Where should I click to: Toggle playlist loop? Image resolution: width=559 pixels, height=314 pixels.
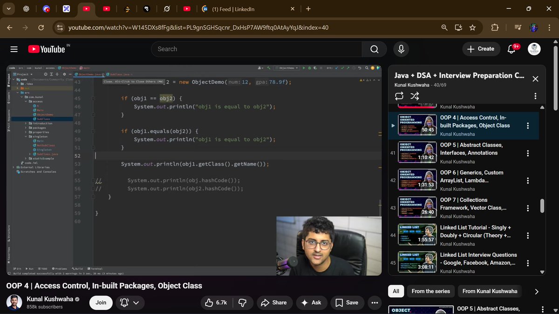click(x=399, y=96)
